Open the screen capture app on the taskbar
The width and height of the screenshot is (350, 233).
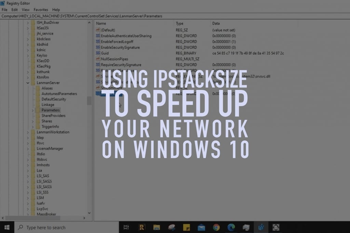click(276, 228)
